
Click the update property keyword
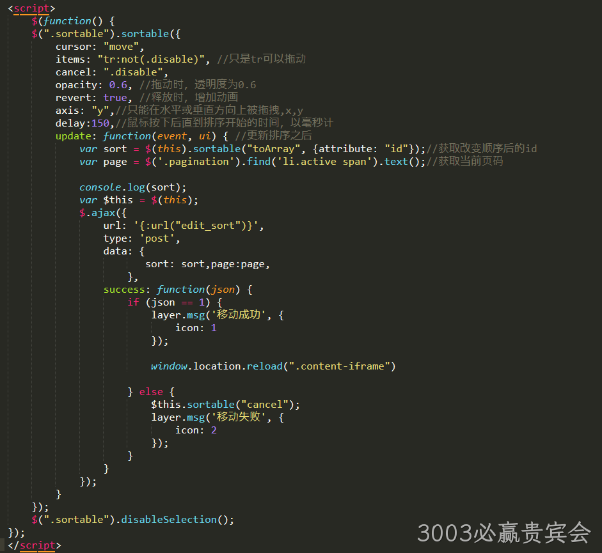point(74,136)
